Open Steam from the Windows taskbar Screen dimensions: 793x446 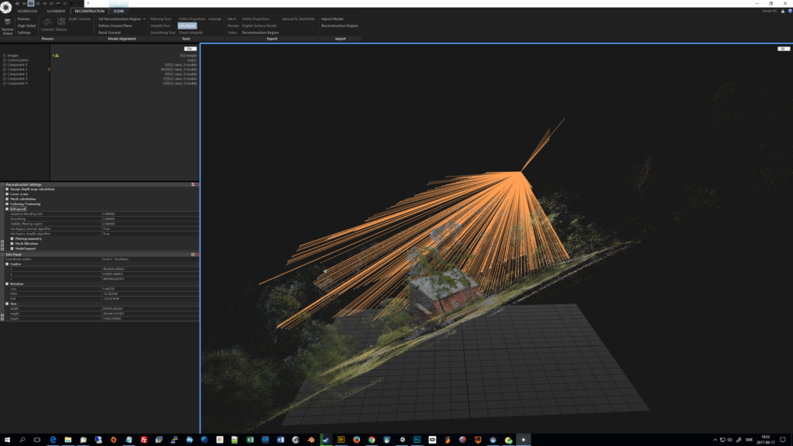(326, 439)
